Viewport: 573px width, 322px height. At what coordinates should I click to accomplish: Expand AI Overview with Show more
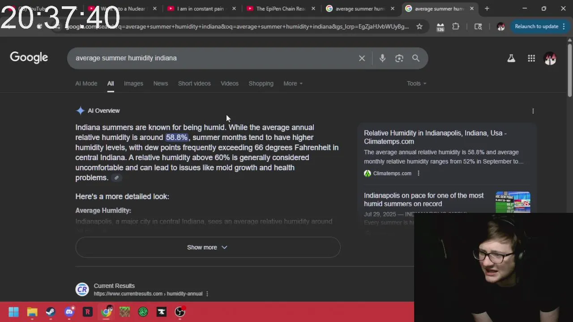tap(208, 247)
